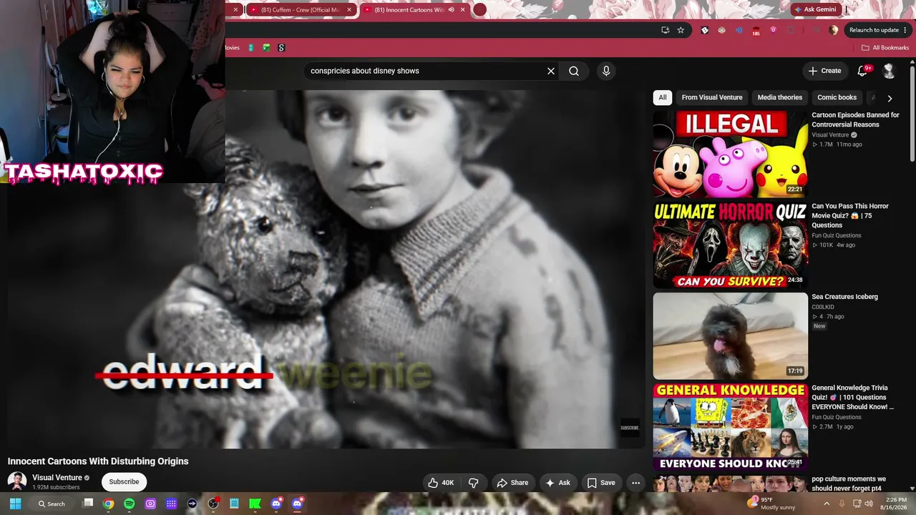Click the Ask Gemini button
This screenshot has height=515, width=916.
tap(814, 9)
